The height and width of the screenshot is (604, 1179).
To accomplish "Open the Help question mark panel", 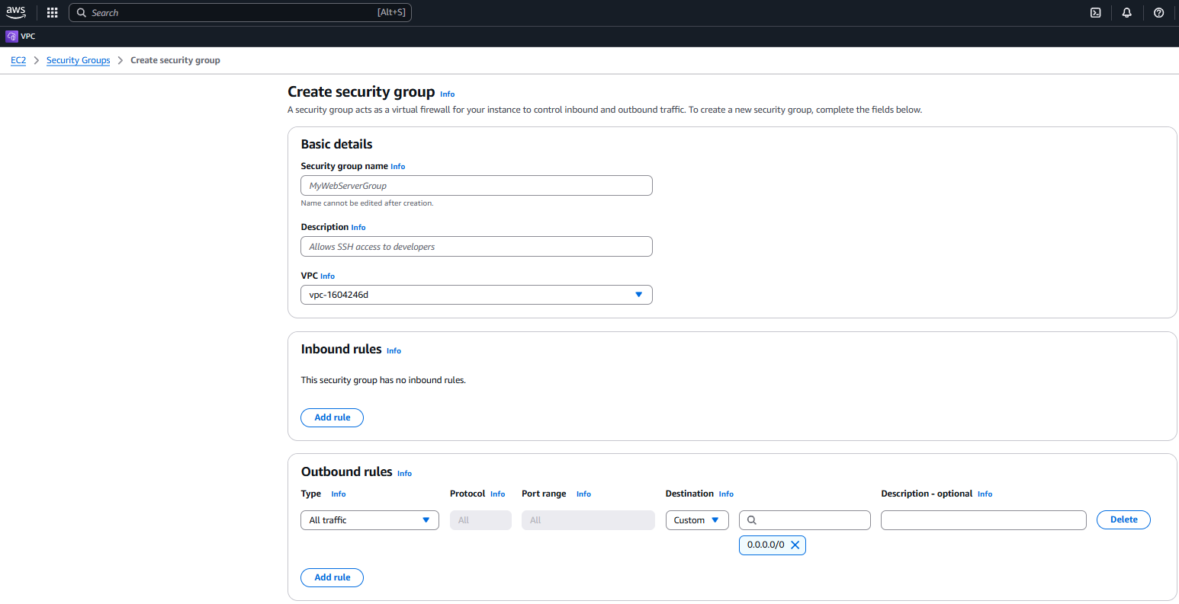I will [1158, 12].
